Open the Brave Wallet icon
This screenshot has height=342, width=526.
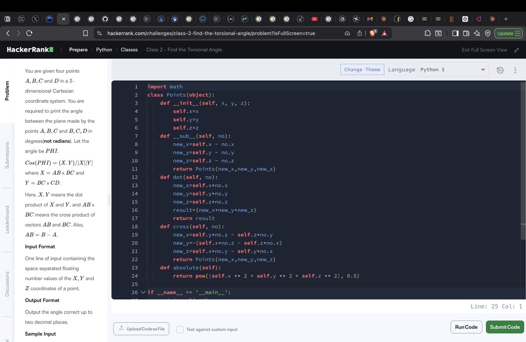[466, 33]
